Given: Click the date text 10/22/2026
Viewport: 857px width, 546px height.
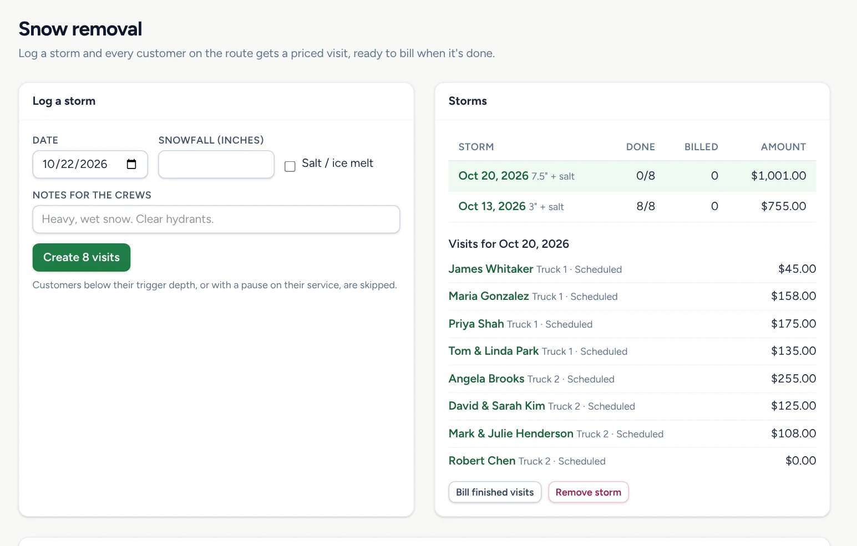Looking at the screenshot, I should [75, 164].
